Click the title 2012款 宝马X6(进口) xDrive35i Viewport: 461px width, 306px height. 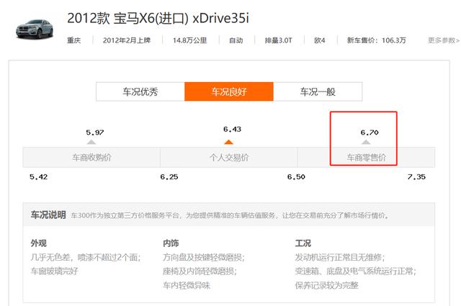[x=158, y=18]
